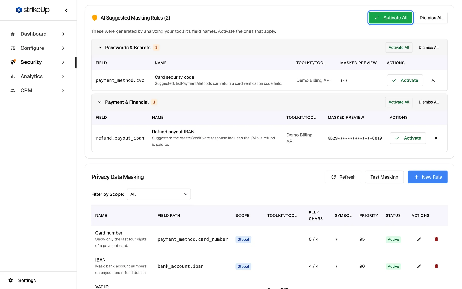Click the strikeUp logo

tap(33, 10)
